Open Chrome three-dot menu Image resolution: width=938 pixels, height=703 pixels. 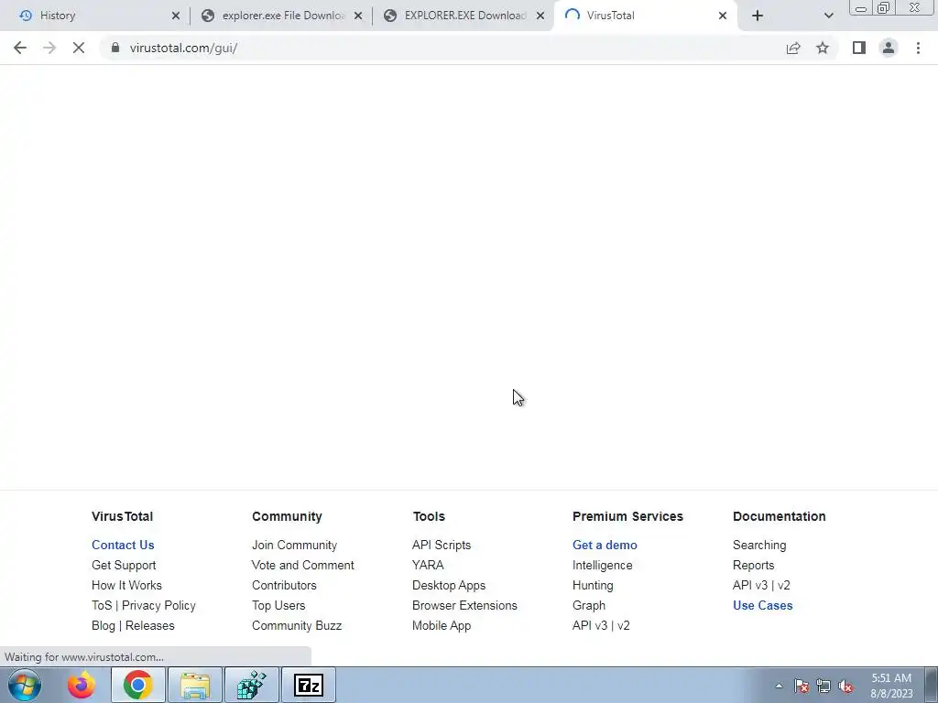(918, 48)
